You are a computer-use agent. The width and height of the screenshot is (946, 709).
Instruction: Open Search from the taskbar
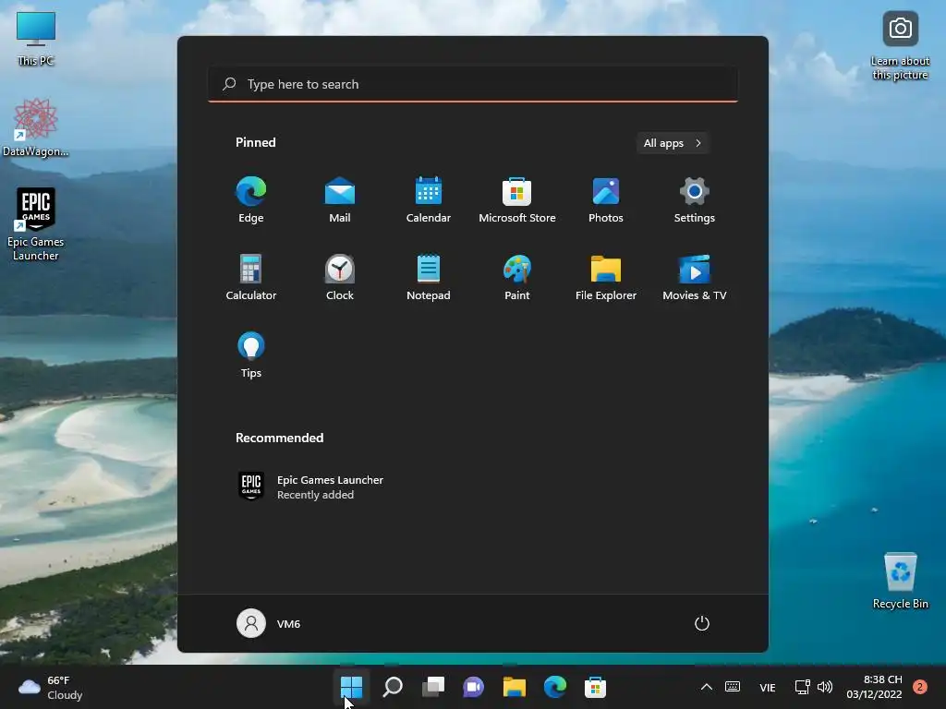(x=392, y=687)
